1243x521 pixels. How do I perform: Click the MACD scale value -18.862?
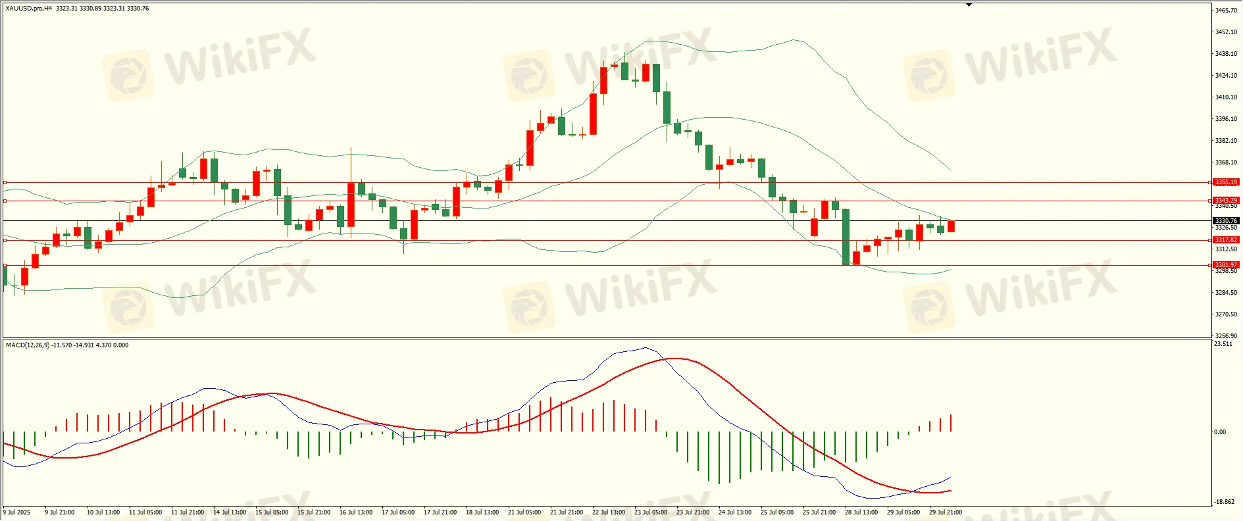pyautogui.click(x=1224, y=502)
